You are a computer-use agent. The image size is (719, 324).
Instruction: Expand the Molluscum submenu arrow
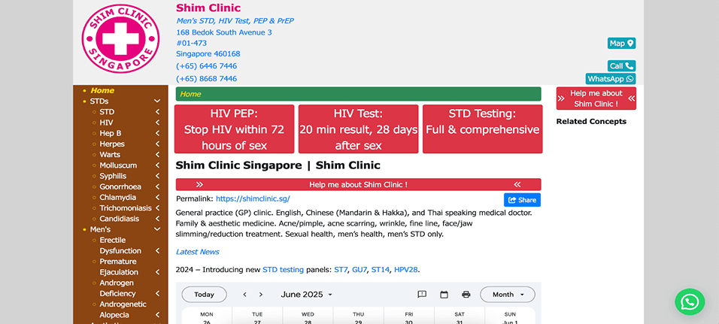tap(157, 165)
